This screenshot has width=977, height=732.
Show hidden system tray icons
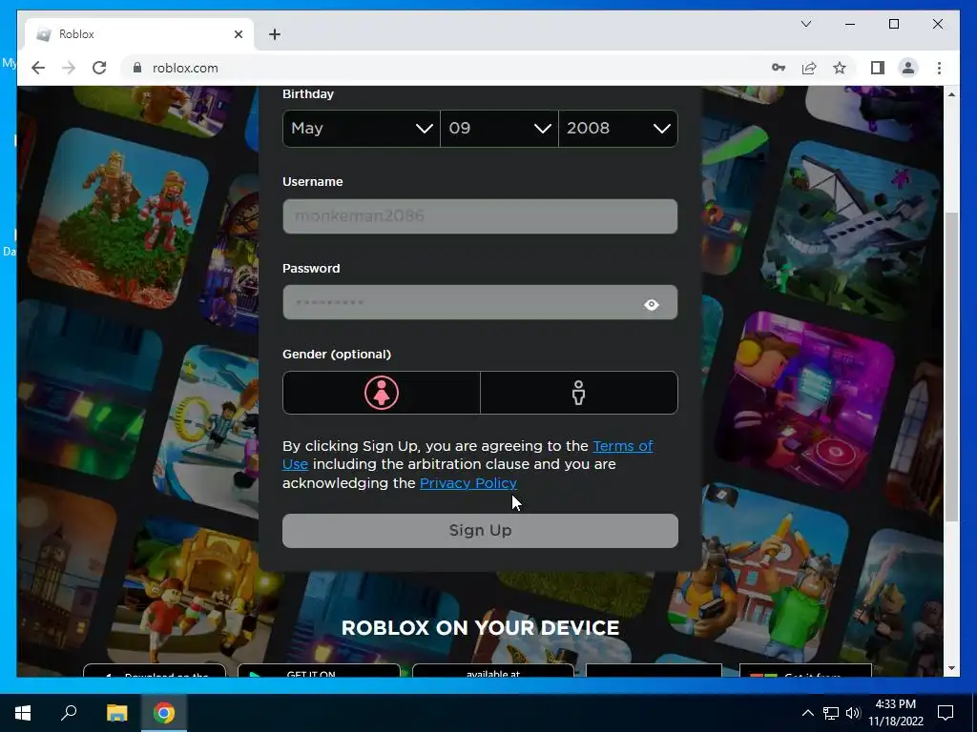(x=807, y=713)
